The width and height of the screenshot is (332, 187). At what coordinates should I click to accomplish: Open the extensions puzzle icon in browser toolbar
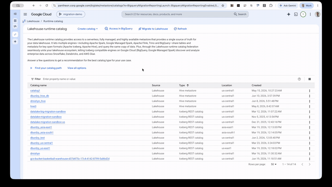[x=271, y=6]
